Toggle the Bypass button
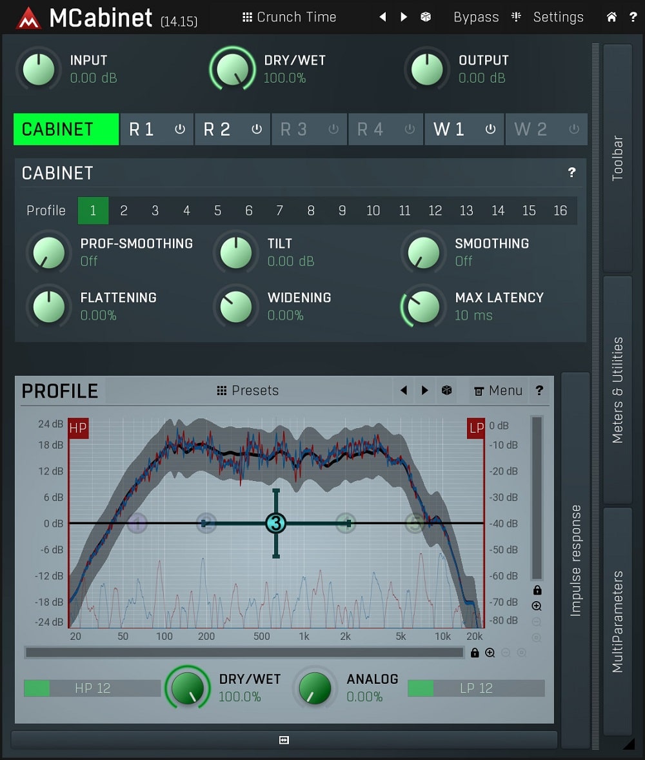 point(476,17)
